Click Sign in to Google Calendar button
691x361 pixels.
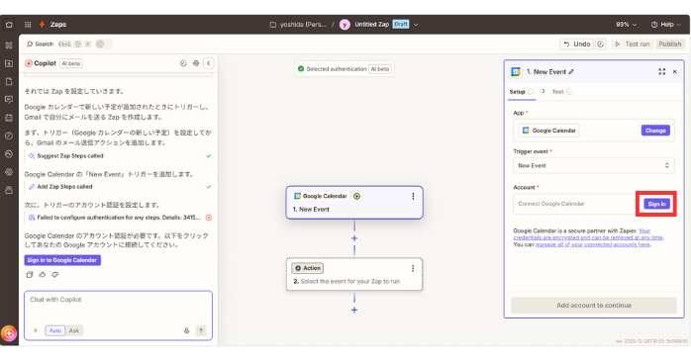tap(62, 260)
